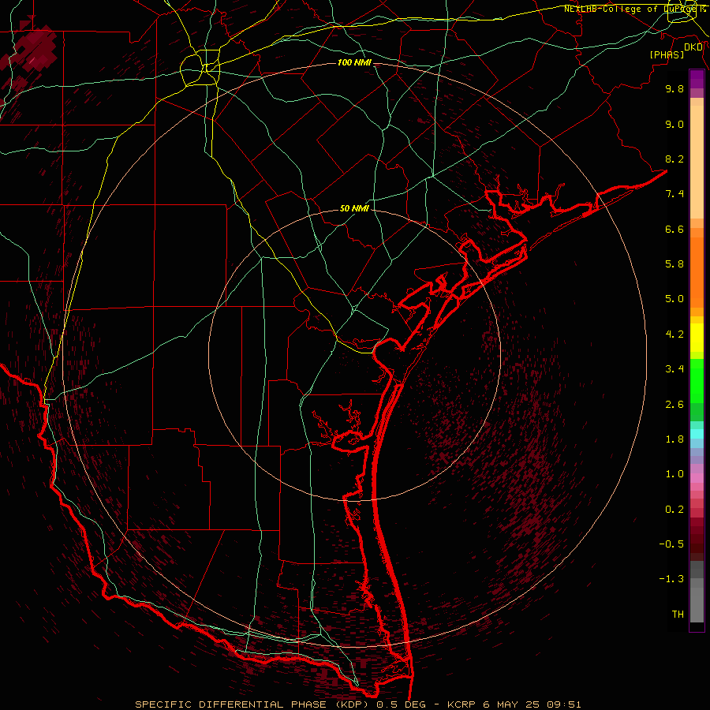Click the 8.2 legend value
Image resolution: width=710 pixels, height=710 pixels.
tap(674, 159)
